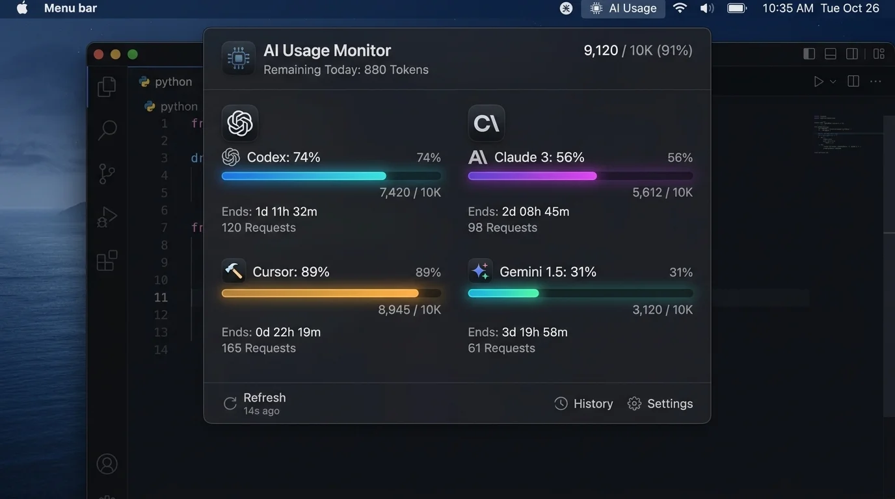Expand the run button dropdown chevron
This screenshot has height=499, width=895.
click(x=833, y=82)
